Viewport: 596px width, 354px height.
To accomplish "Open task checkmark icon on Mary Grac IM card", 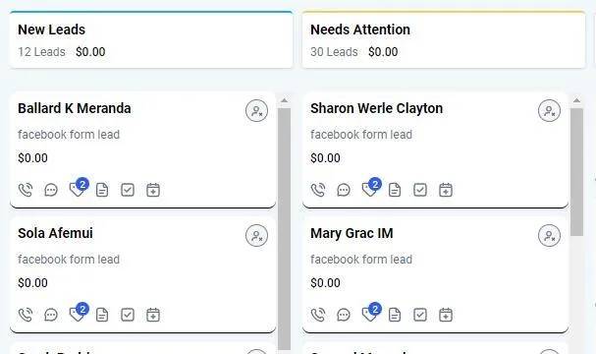I will (x=420, y=315).
